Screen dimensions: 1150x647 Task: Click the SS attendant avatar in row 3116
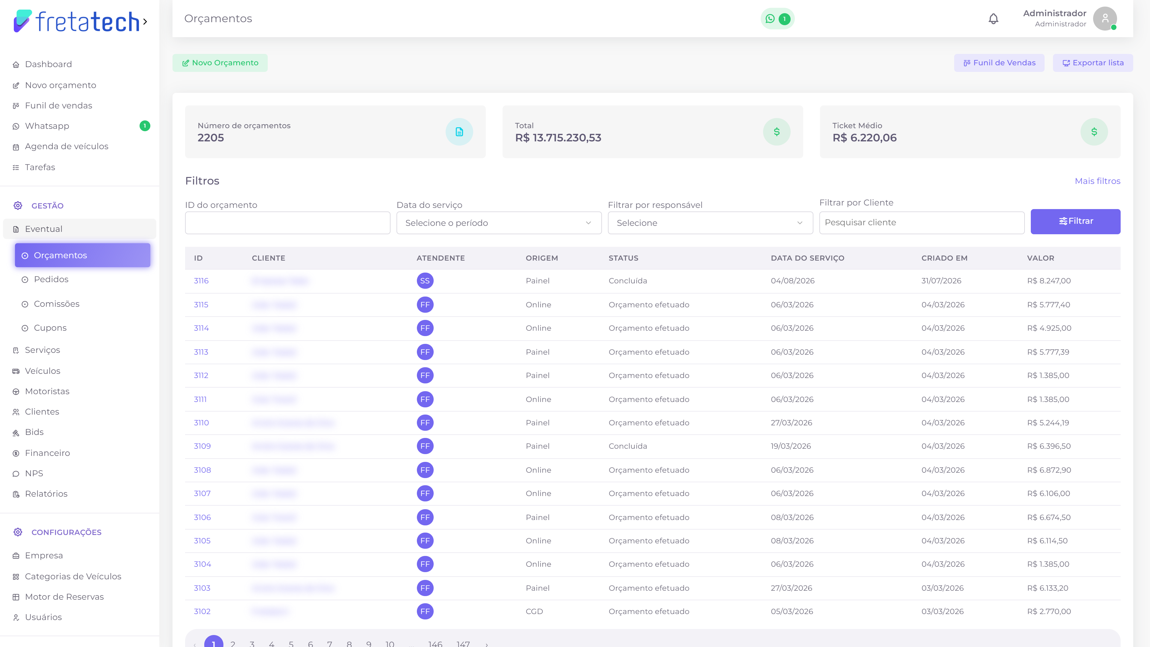pos(425,281)
